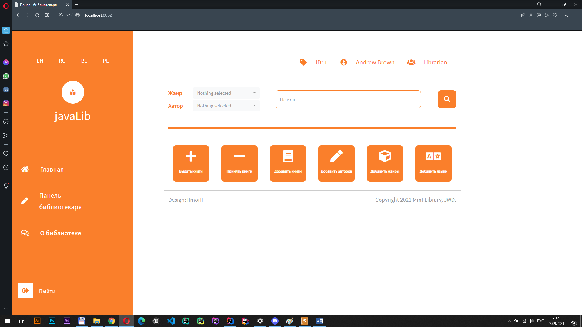Switch language to RU
The height and width of the screenshot is (327, 582).
[x=62, y=61]
